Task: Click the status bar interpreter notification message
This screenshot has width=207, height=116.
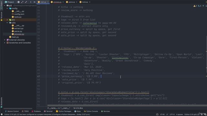Action: click(x=47, y=114)
